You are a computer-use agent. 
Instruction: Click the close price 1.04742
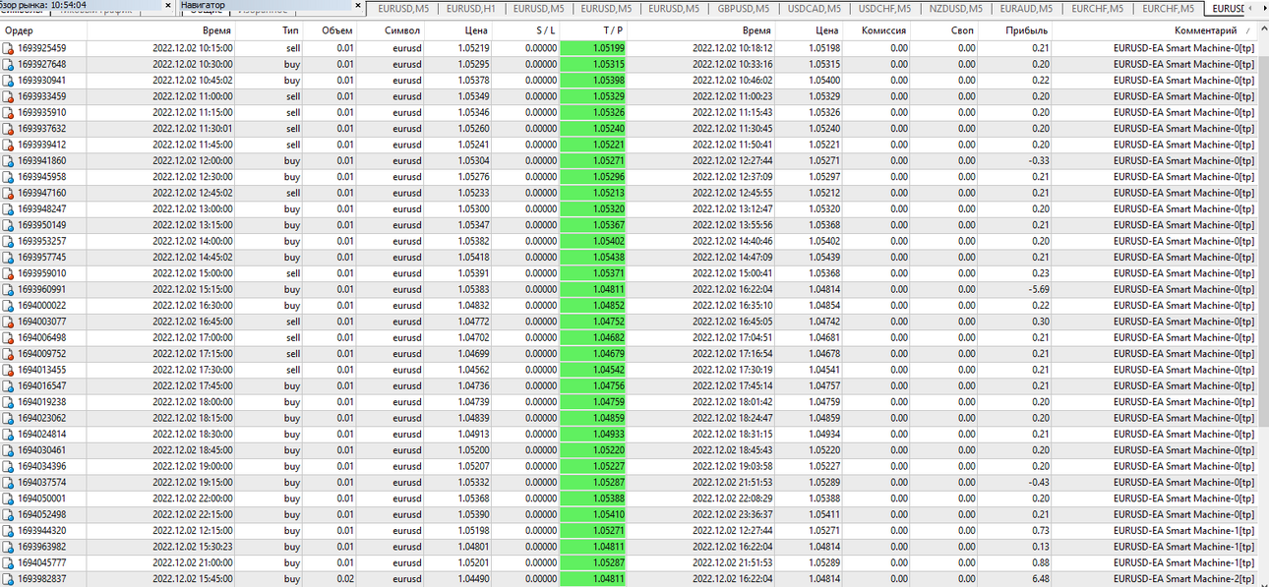(x=824, y=322)
